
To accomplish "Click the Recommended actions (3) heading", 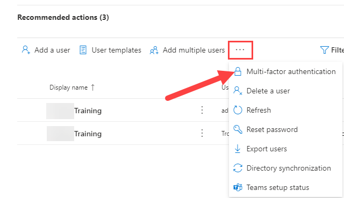I will 63,17.
